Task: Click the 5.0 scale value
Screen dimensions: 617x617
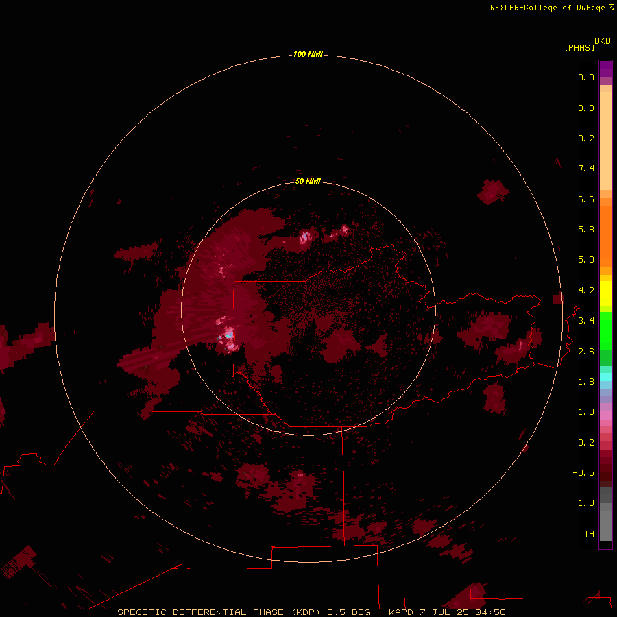Action: pyautogui.click(x=586, y=260)
